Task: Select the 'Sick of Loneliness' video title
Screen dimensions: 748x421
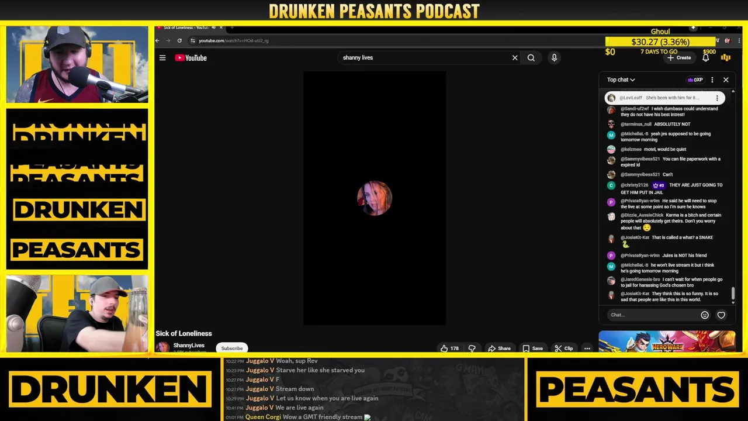Action: pos(183,333)
